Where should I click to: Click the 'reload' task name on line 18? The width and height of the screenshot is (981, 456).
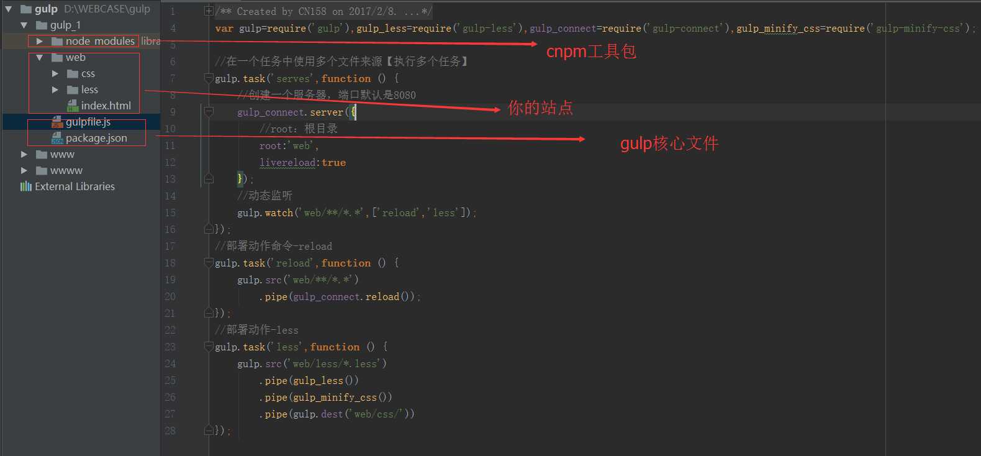(x=293, y=263)
